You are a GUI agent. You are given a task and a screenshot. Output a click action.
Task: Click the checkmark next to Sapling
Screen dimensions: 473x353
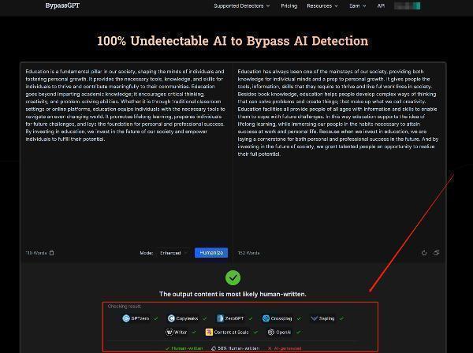click(341, 318)
